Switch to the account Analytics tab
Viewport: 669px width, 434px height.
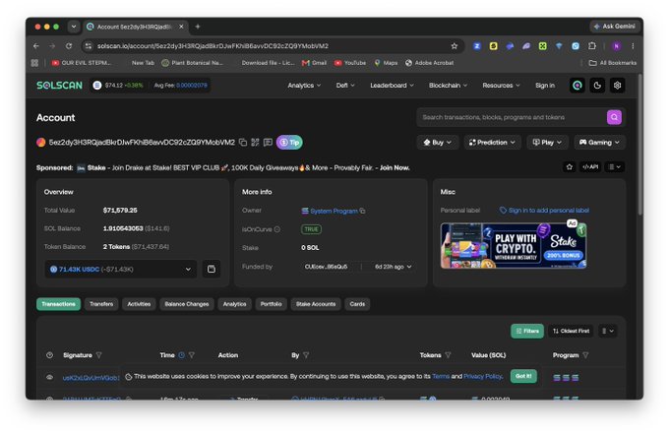coord(234,304)
